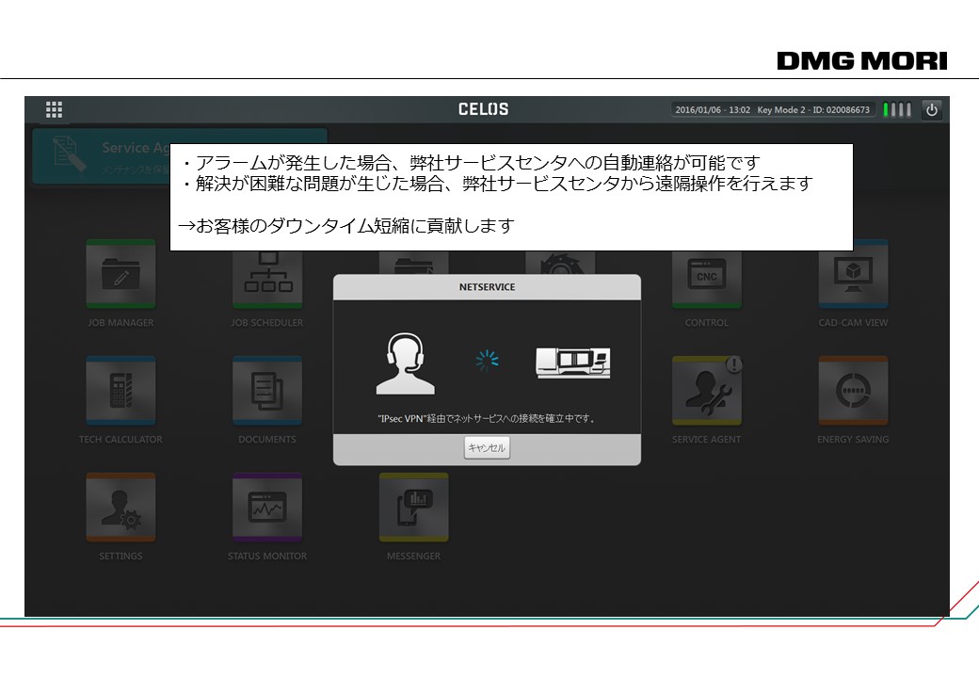Viewport: 979px width, 678px height.
Task: Open the STATUS MONITOR app
Action: [267, 508]
